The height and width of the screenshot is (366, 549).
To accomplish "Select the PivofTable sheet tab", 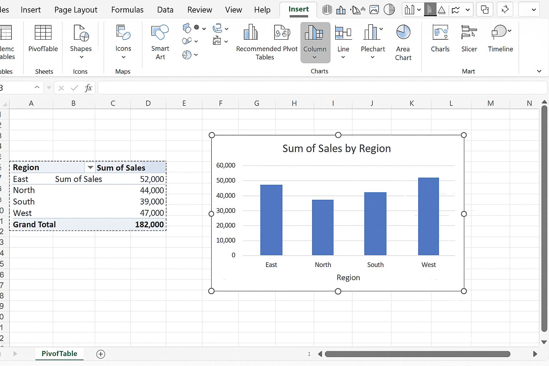I will coord(59,353).
